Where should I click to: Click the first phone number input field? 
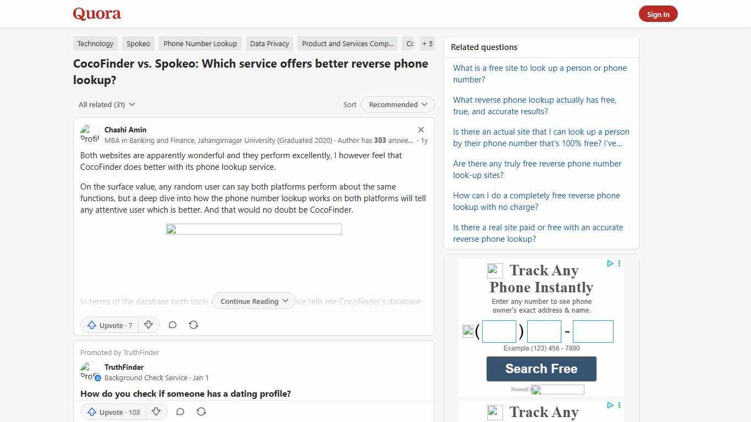click(499, 331)
